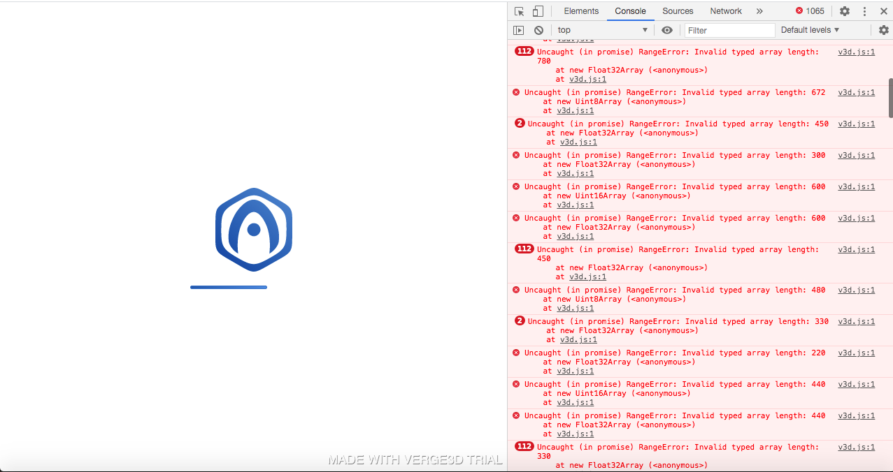Open the "top" JavaScript context dropdown

[603, 30]
